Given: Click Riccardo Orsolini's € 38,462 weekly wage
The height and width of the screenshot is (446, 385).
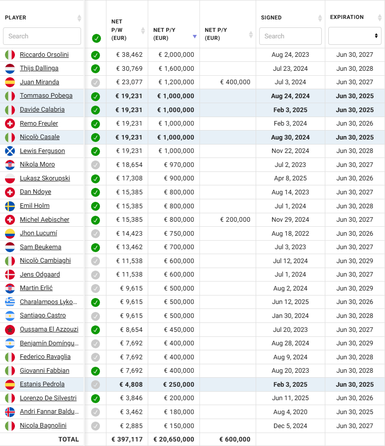Looking at the screenshot, I should click(129, 55).
